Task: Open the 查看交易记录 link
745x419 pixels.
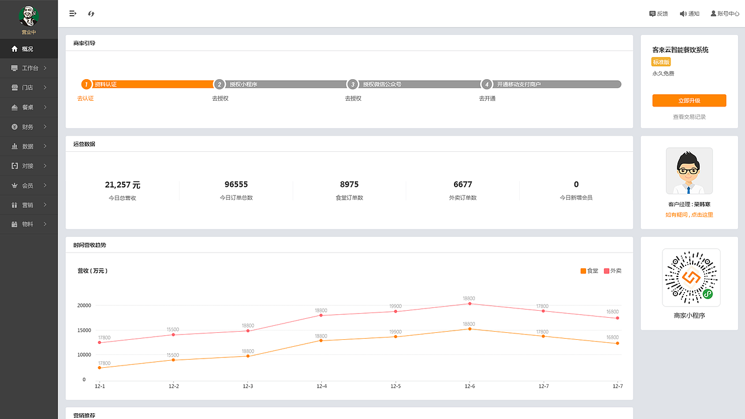Action: tap(689, 117)
